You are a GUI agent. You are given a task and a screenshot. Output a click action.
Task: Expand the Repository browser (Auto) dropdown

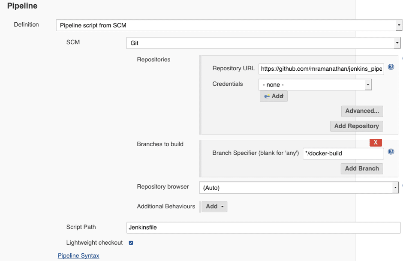299,188
